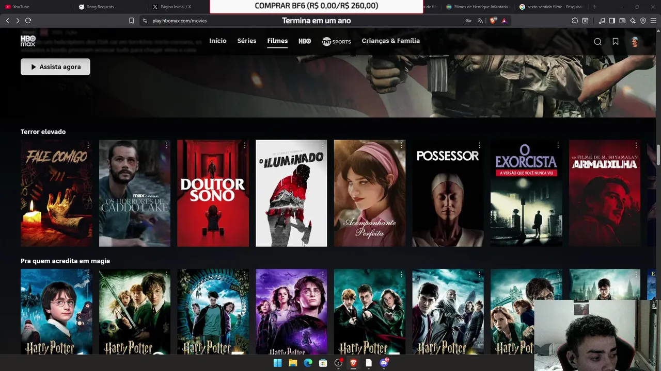Viewport: 661px width, 371px height.
Task: Bookmark this page in the address bar
Action: 131,21
